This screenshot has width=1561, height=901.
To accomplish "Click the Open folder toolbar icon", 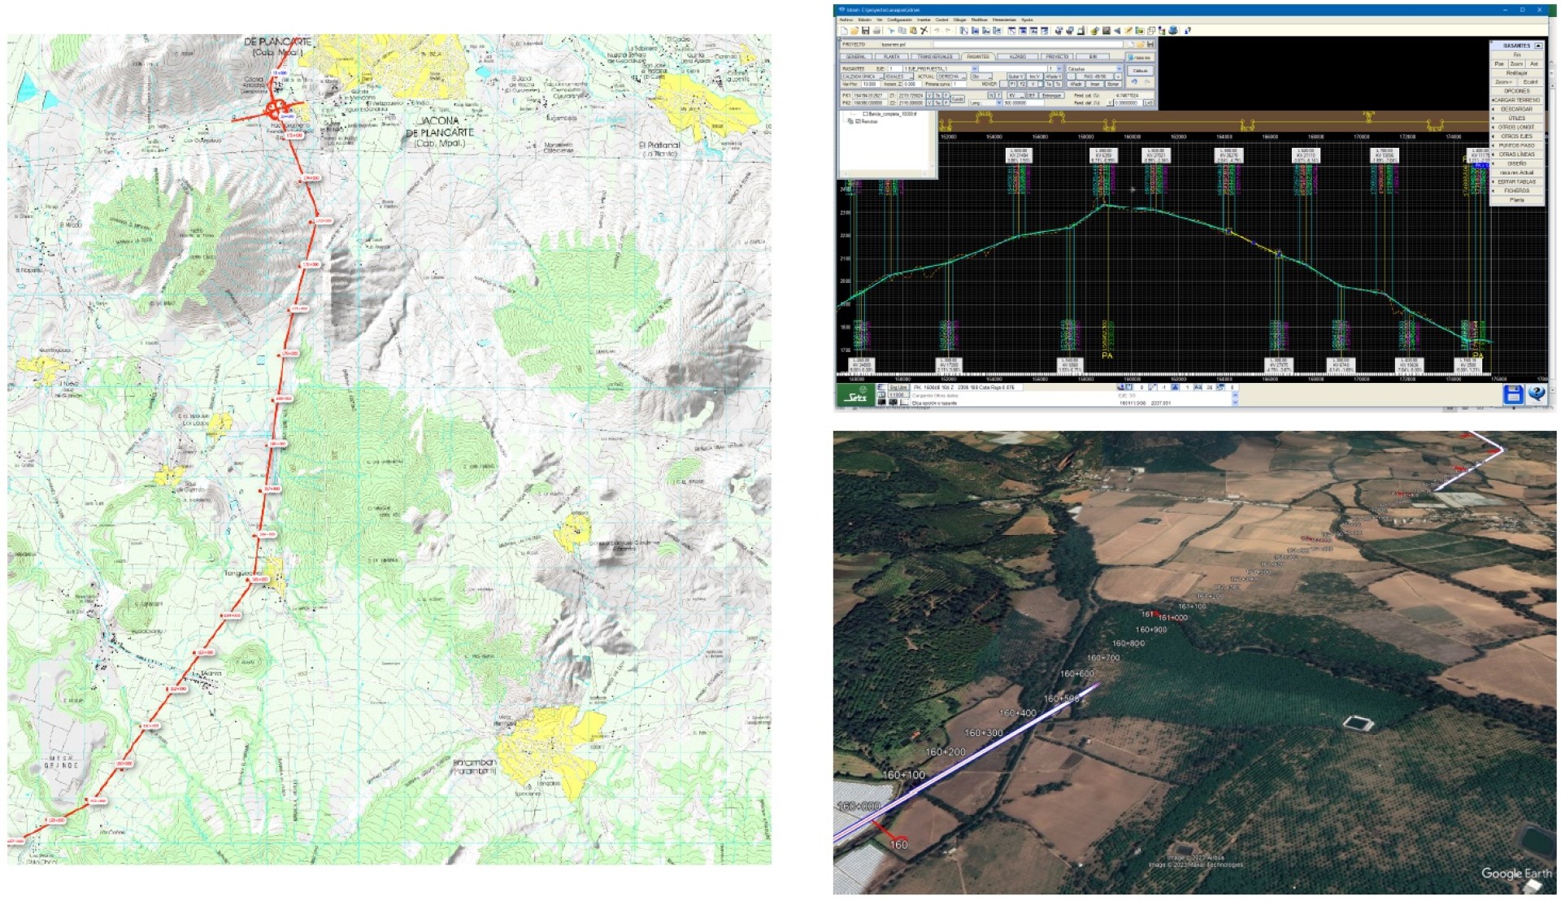I will [854, 31].
